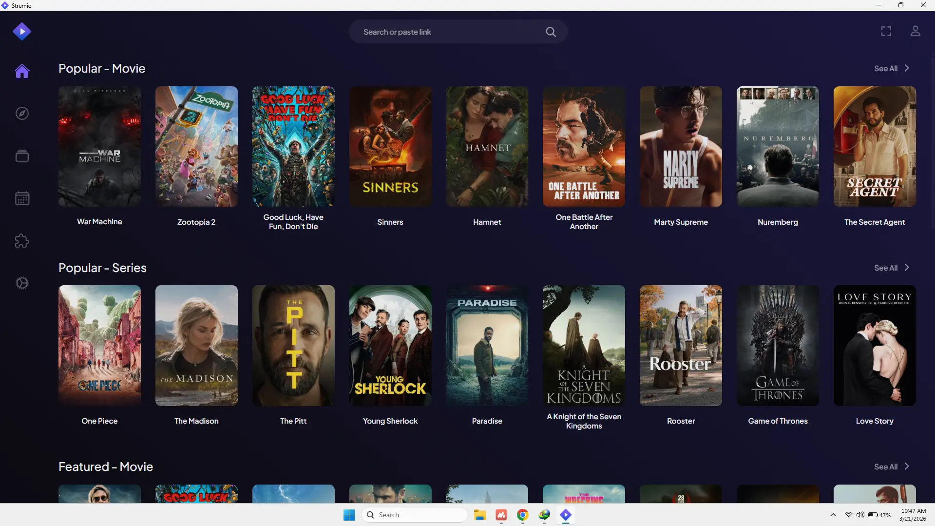Click the battery 47% indicator

click(x=879, y=515)
